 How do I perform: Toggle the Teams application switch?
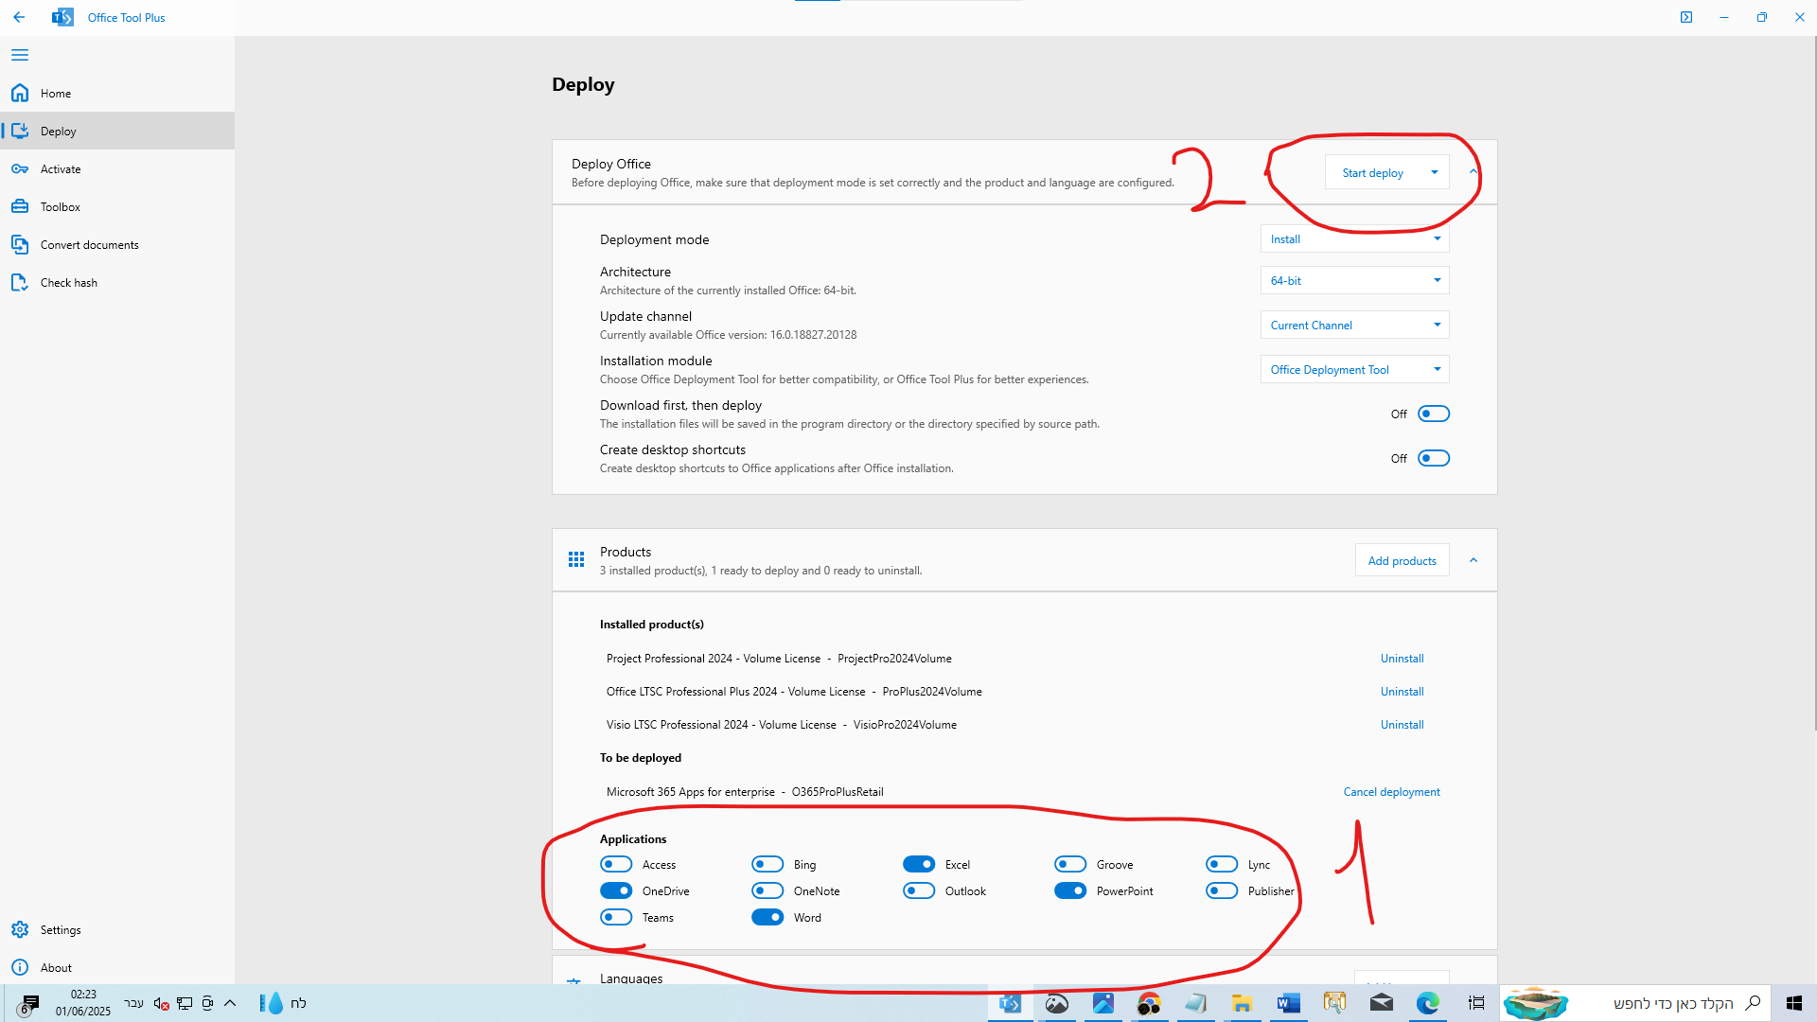[616, 917]
